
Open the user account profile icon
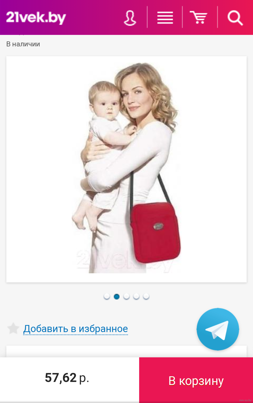(130, 18)
